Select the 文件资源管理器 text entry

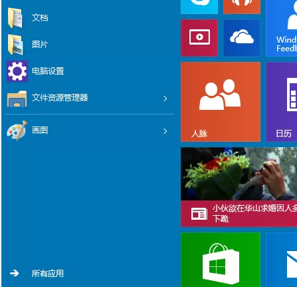click(x=60, y=98)
